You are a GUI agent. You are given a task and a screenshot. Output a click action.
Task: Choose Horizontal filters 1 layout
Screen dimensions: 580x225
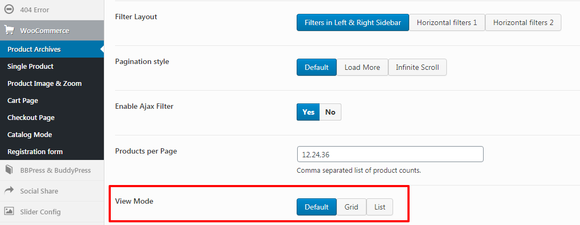pos(447,22)
